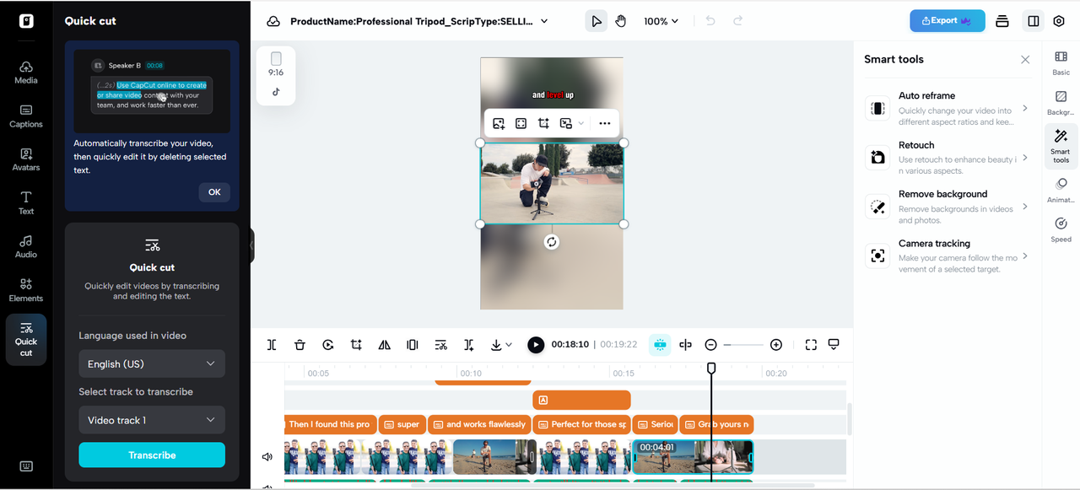Viewport: 1080px width, 490px height.
Task: Open the Basic panel tab
Action: (x=1061, y=60)
